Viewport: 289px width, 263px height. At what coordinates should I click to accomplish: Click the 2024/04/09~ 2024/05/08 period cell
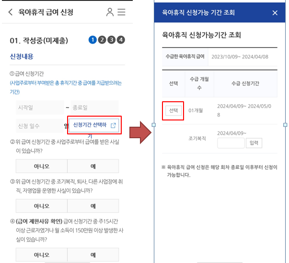(244, 110)
